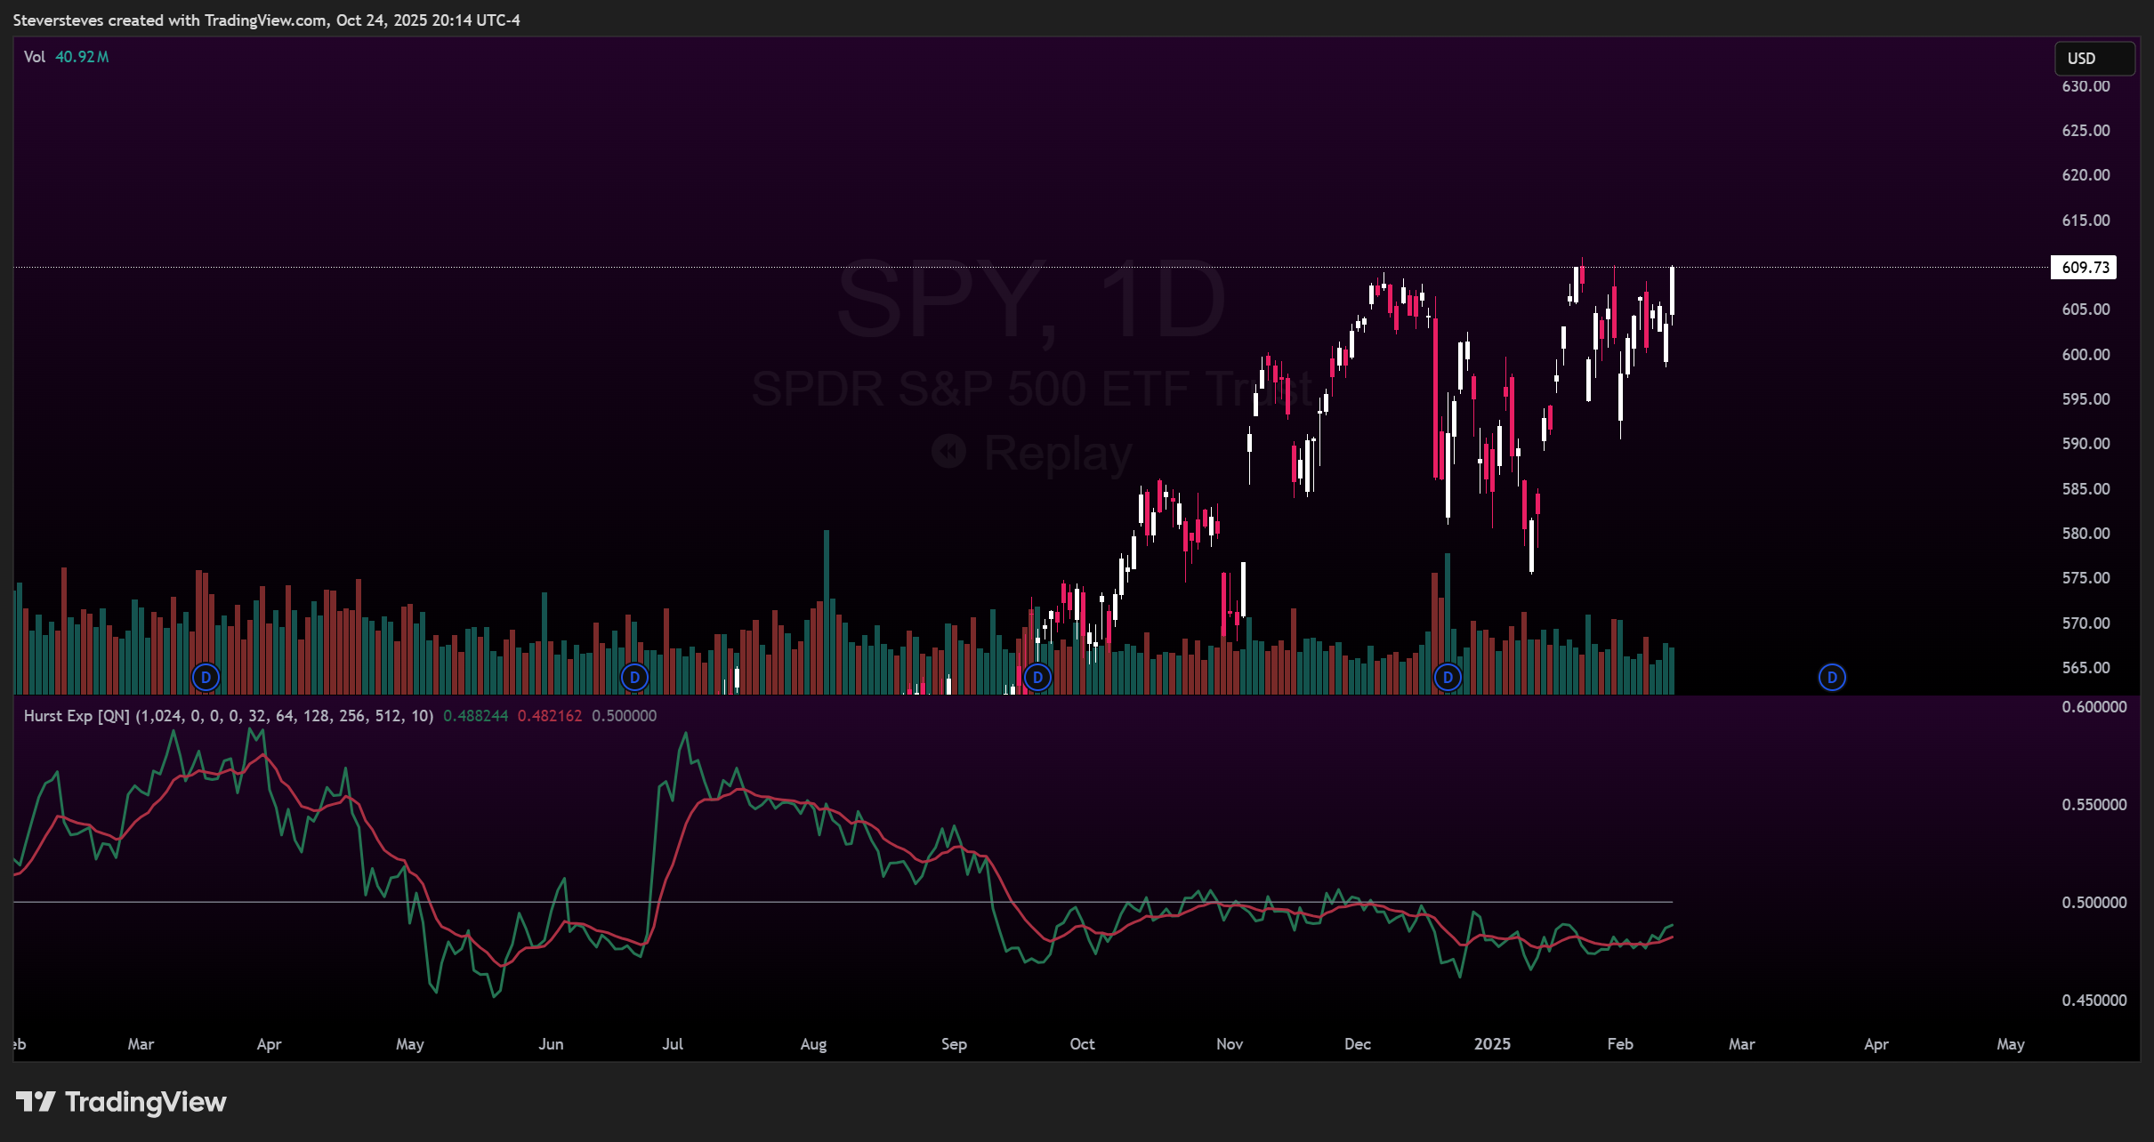The height and width of the screenshot is (1142, 2154).
Task: Click the red 0.482162 Hurst value
Action: [550, 716]
